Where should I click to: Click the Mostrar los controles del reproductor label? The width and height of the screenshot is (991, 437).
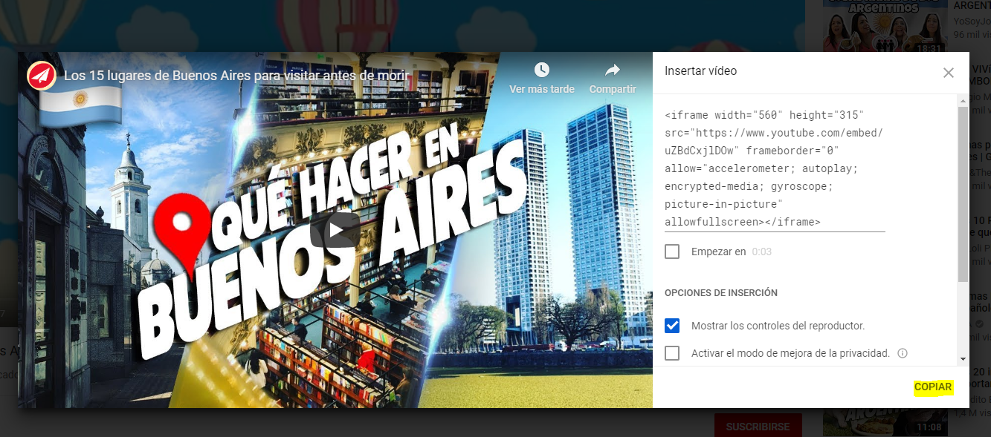(x=778, y=326)
